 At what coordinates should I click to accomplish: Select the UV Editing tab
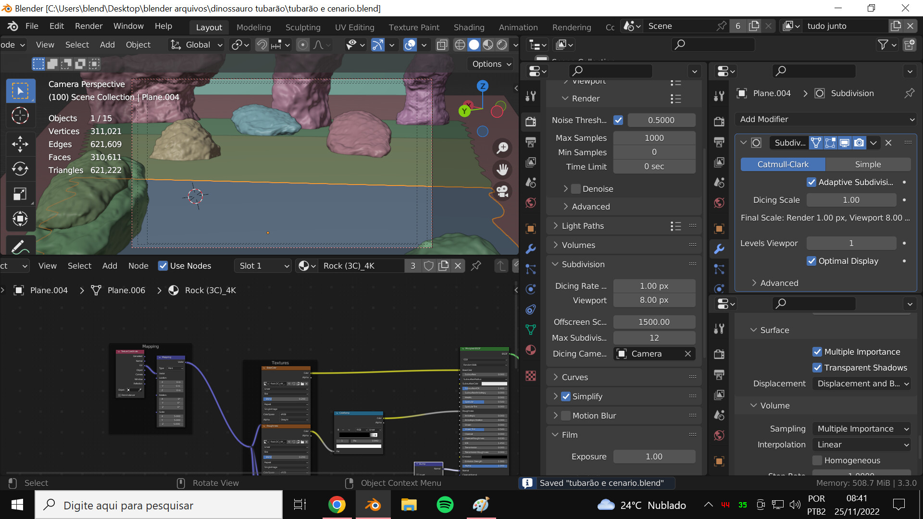(354, 26)
